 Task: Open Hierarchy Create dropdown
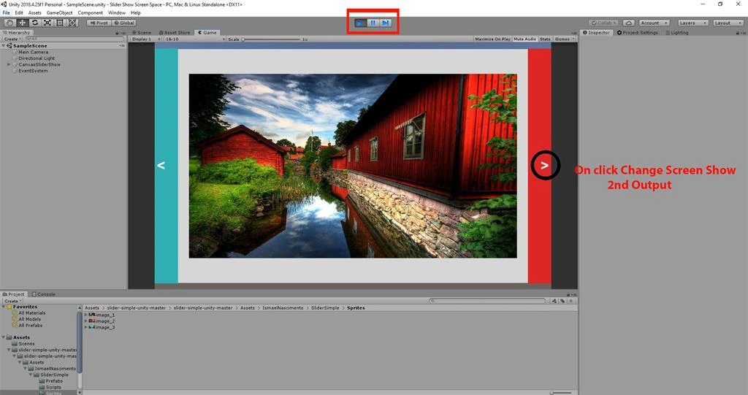[x=12, y=39]
